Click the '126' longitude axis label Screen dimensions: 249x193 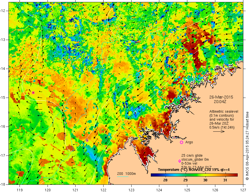pos(215,190)
